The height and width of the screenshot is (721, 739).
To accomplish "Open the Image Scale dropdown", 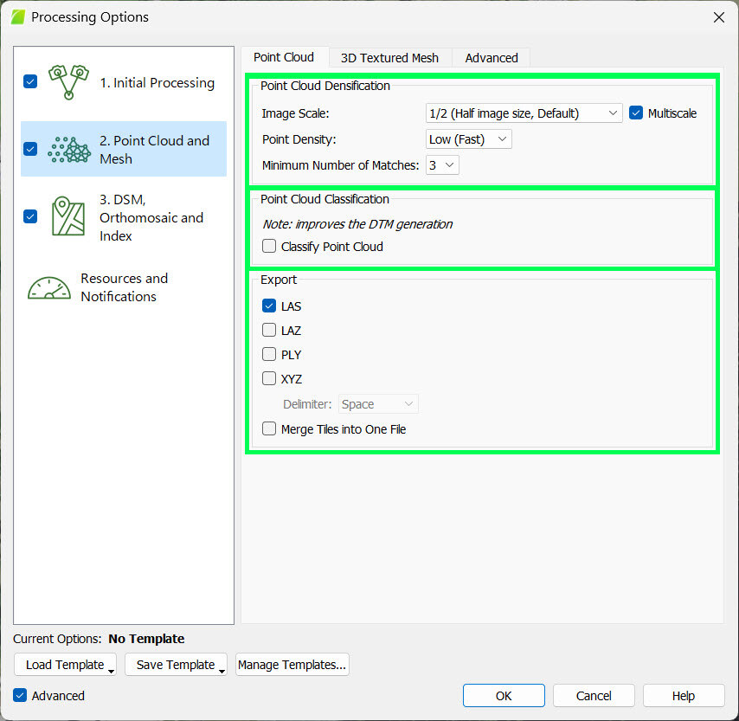I will pos(524,113).
